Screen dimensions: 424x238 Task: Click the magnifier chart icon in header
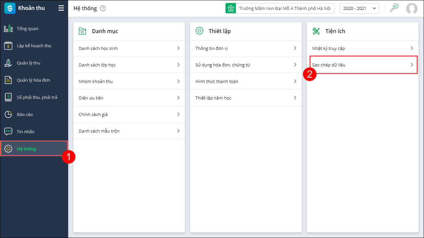point(394,8)
